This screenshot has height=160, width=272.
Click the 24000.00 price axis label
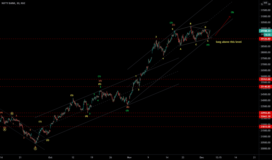[x=265, y=100]
